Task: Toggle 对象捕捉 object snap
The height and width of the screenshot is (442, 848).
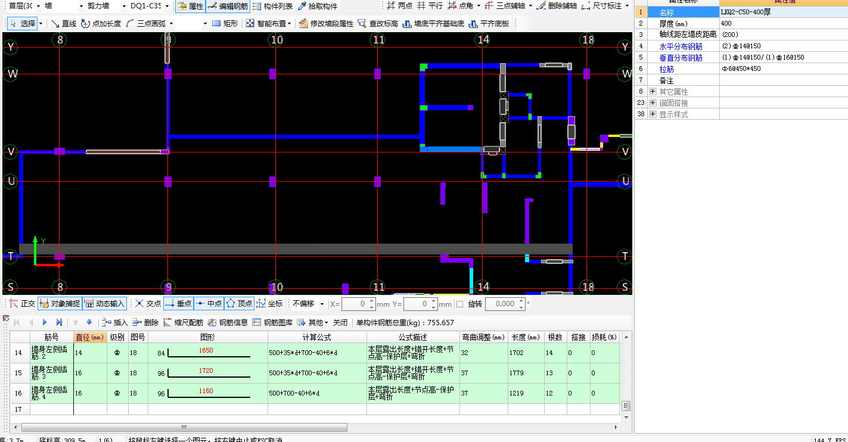Action: pos(60,303)
